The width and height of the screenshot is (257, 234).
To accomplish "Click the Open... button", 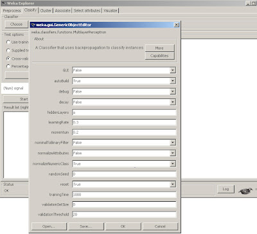I will pos(49,226).
